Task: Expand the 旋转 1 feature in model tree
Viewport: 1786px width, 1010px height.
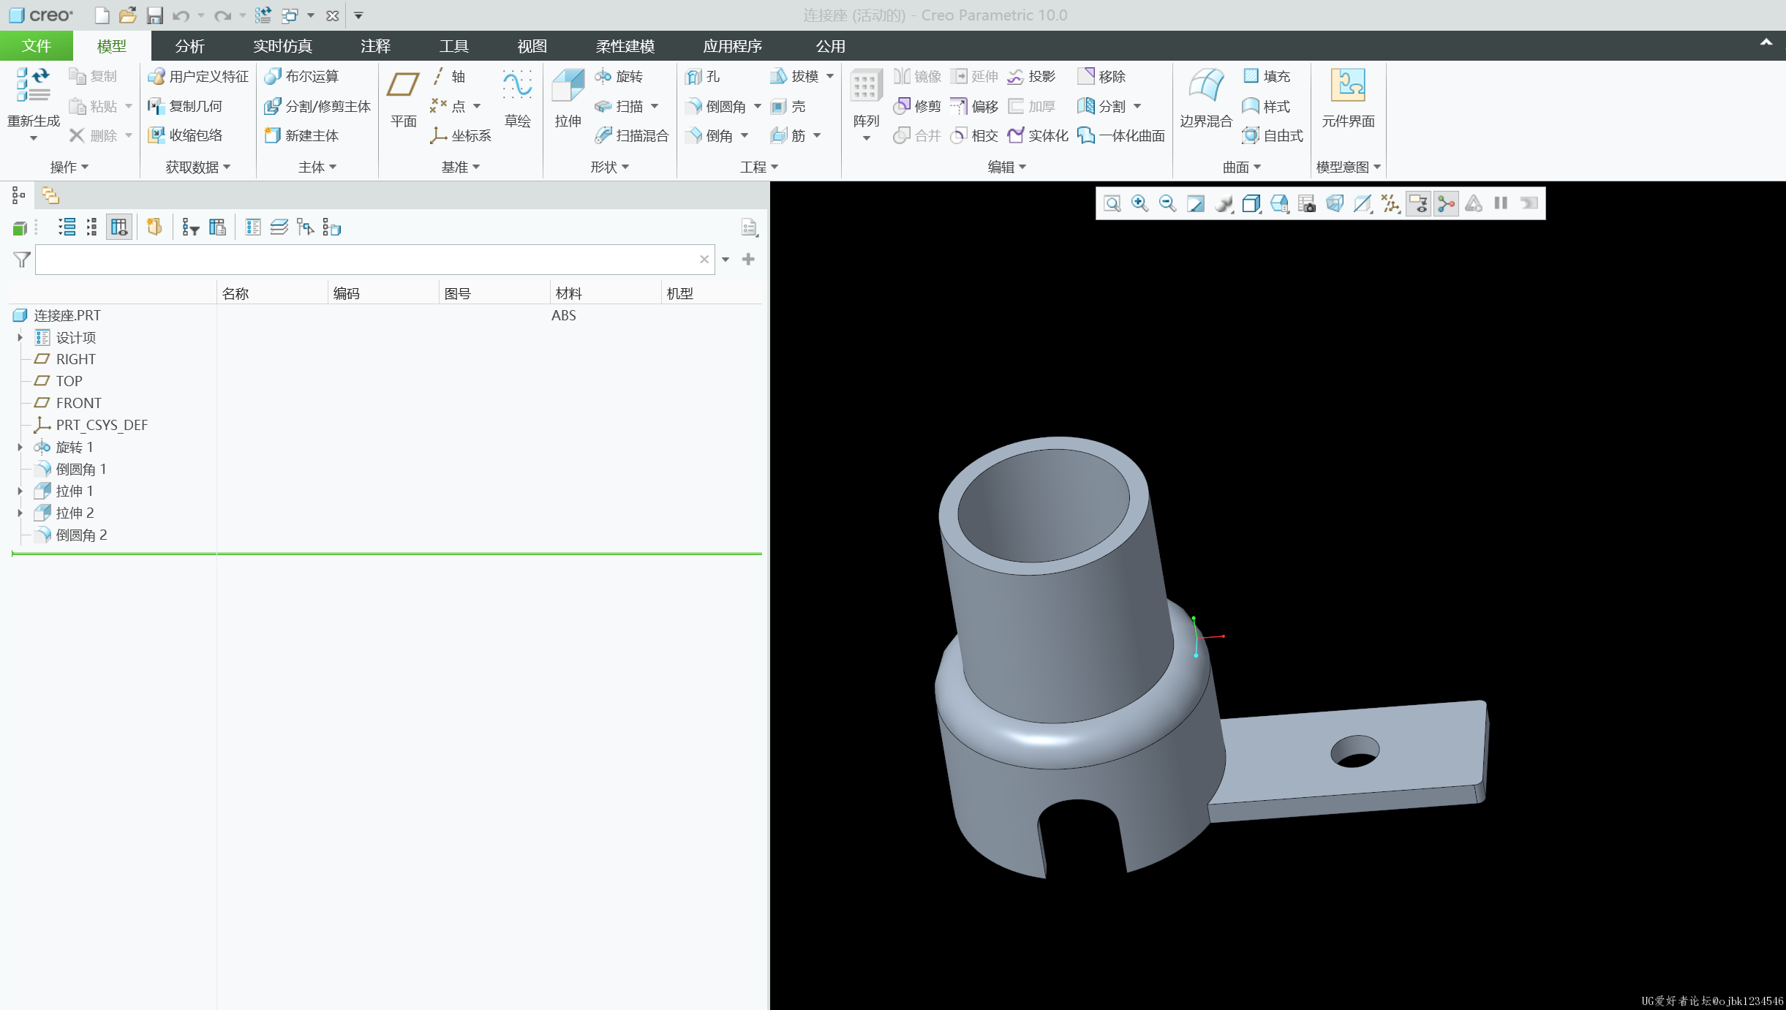Action: click(x=20, y=447)
